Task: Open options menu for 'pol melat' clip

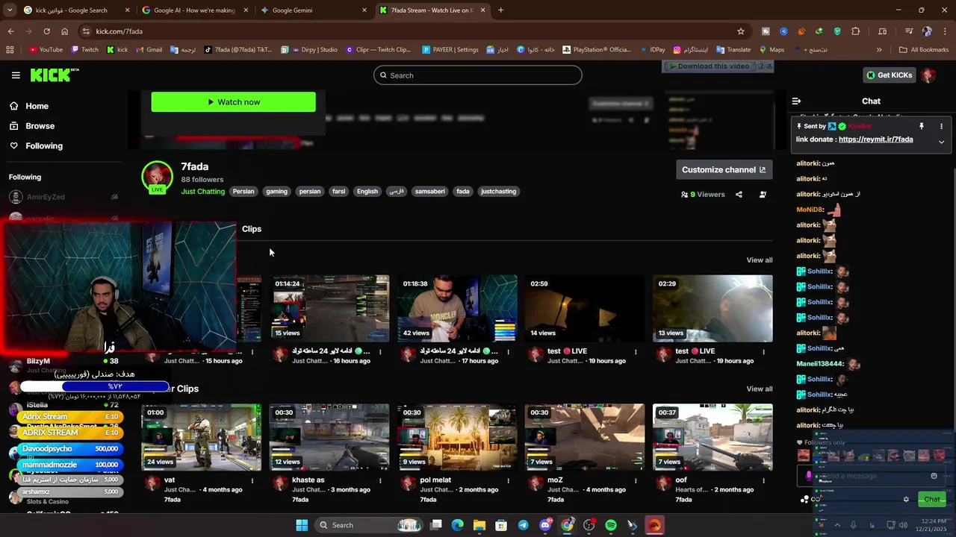Action: coord(508,481)
